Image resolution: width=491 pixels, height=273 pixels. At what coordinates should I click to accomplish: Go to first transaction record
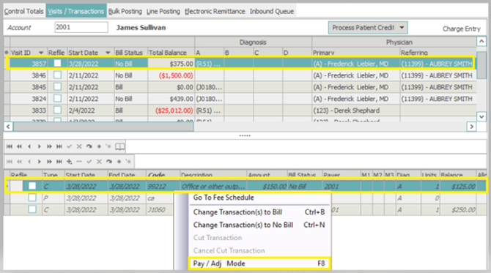10,162
